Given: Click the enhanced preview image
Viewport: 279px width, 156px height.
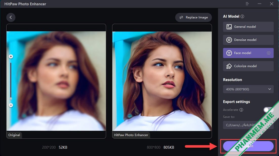Looking at the screenshot, I should click(162, 81).
